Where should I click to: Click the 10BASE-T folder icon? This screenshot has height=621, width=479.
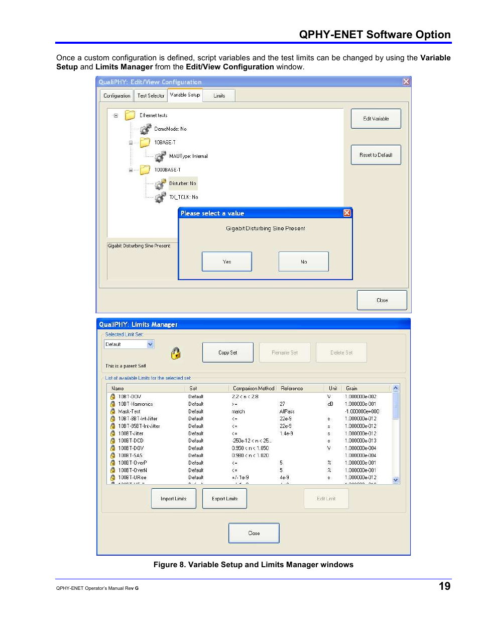145,142
